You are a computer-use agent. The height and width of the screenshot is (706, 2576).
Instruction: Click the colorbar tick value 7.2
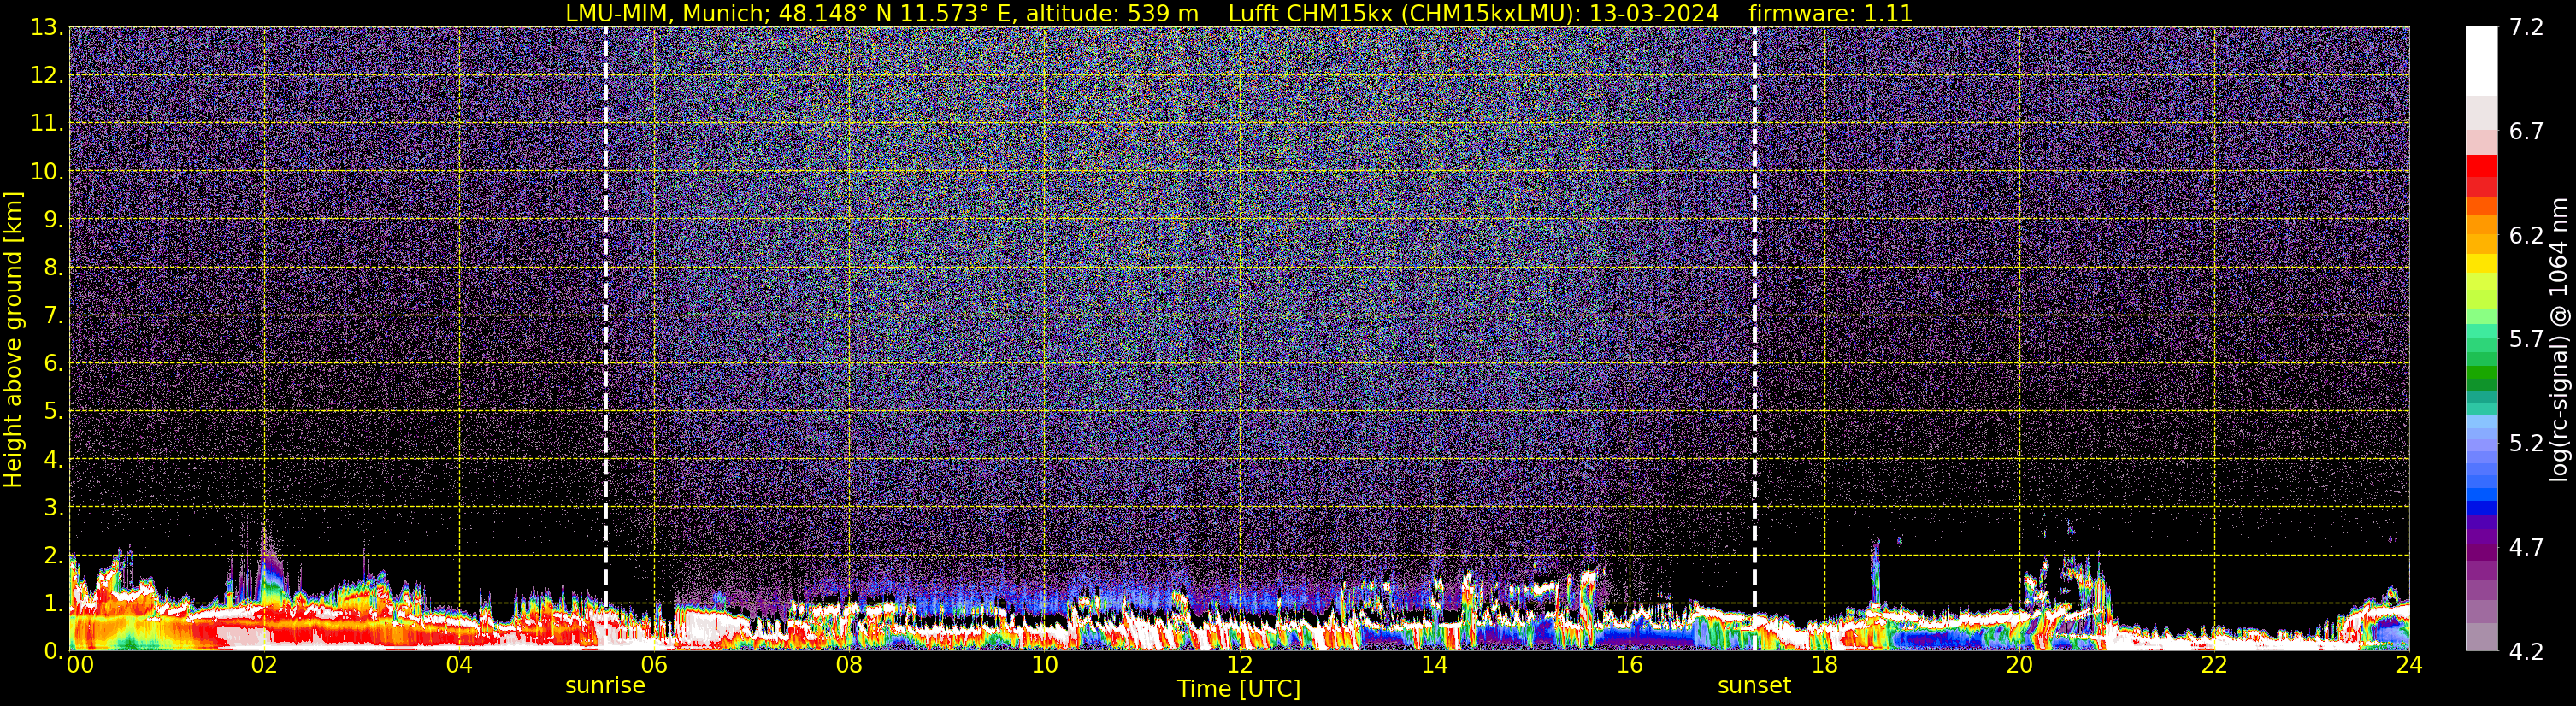(2526, 27)
